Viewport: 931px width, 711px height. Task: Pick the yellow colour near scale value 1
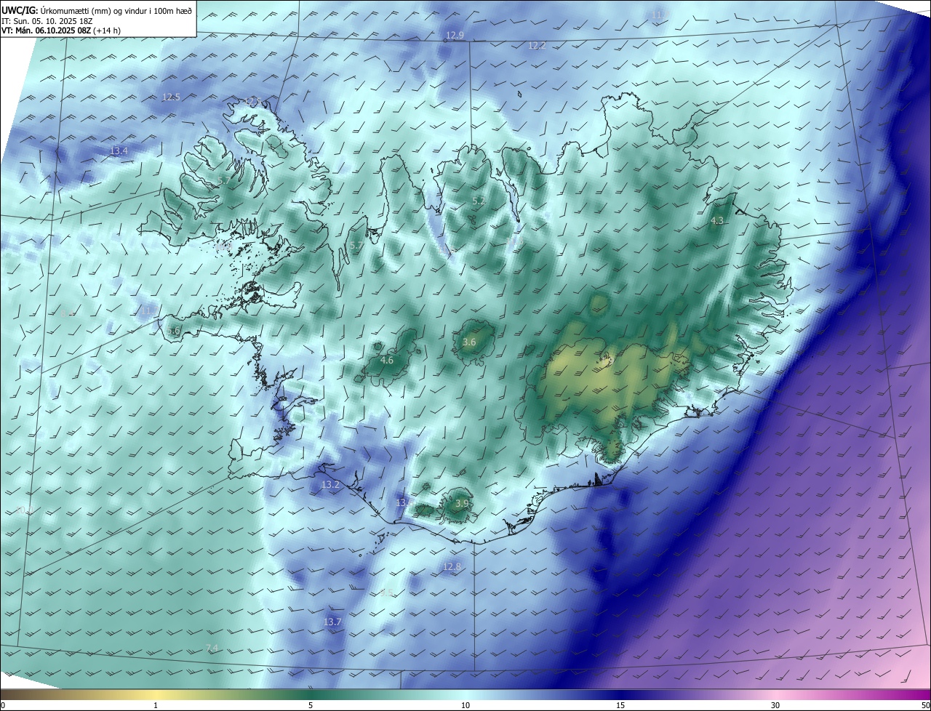(156, 694)
